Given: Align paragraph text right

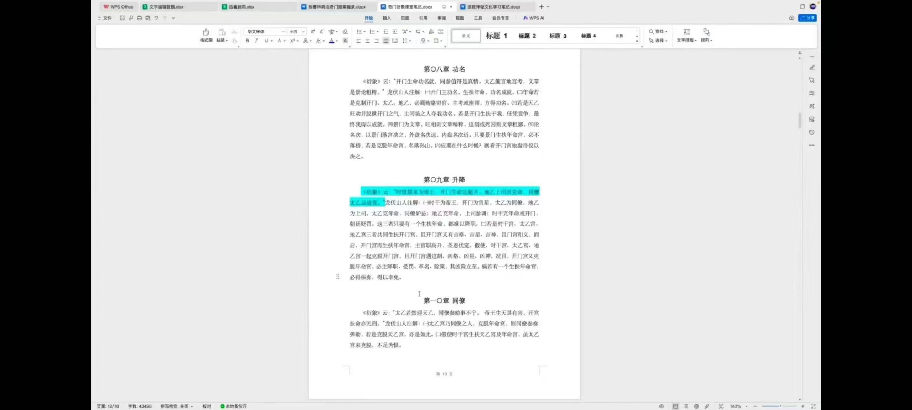Looking at the screenshot, I should pyautogui.click(x=377, y=41).
